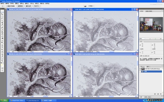Click the 顯示全頁 button
The height and width of the screenshot is (102, 164).
pyautogui.click(x=28, y=6)
